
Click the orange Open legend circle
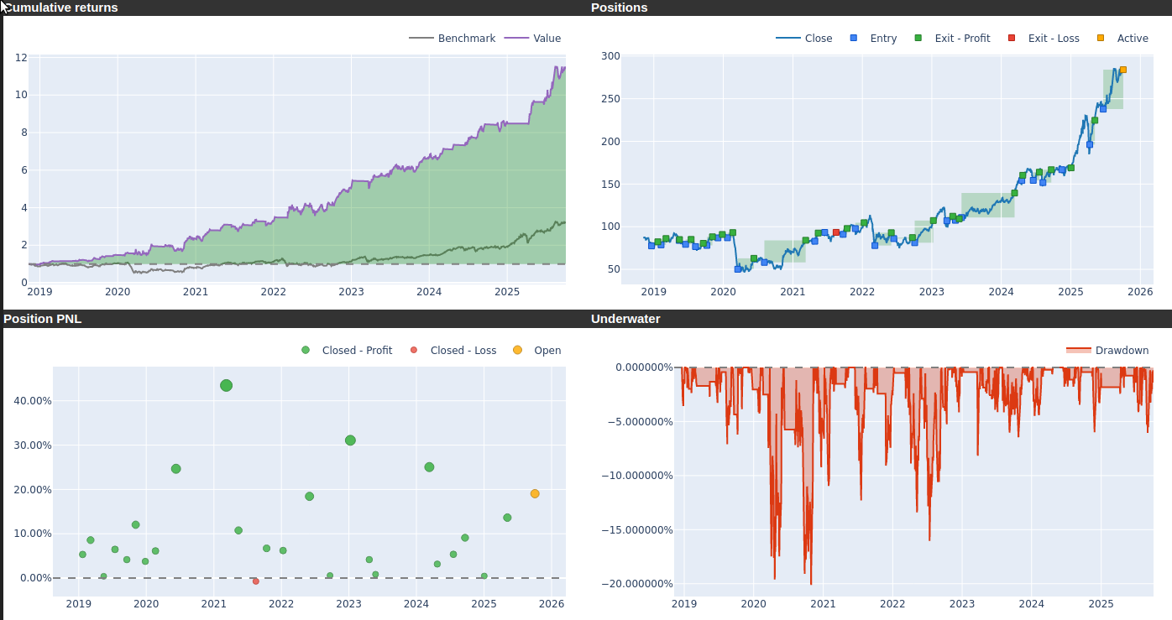517,351
